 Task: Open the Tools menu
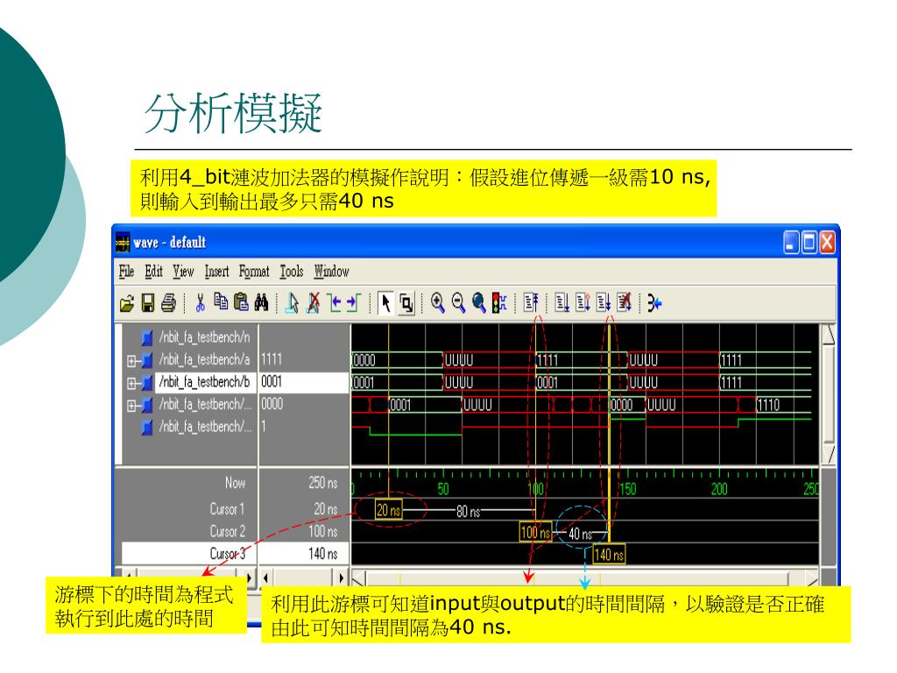(x=292, y=272)
